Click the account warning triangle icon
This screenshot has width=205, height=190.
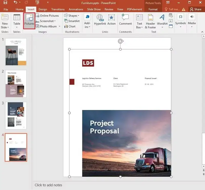coord(183,9)
